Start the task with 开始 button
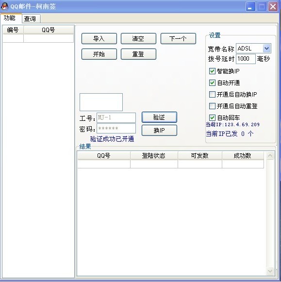 pos(99,54)
